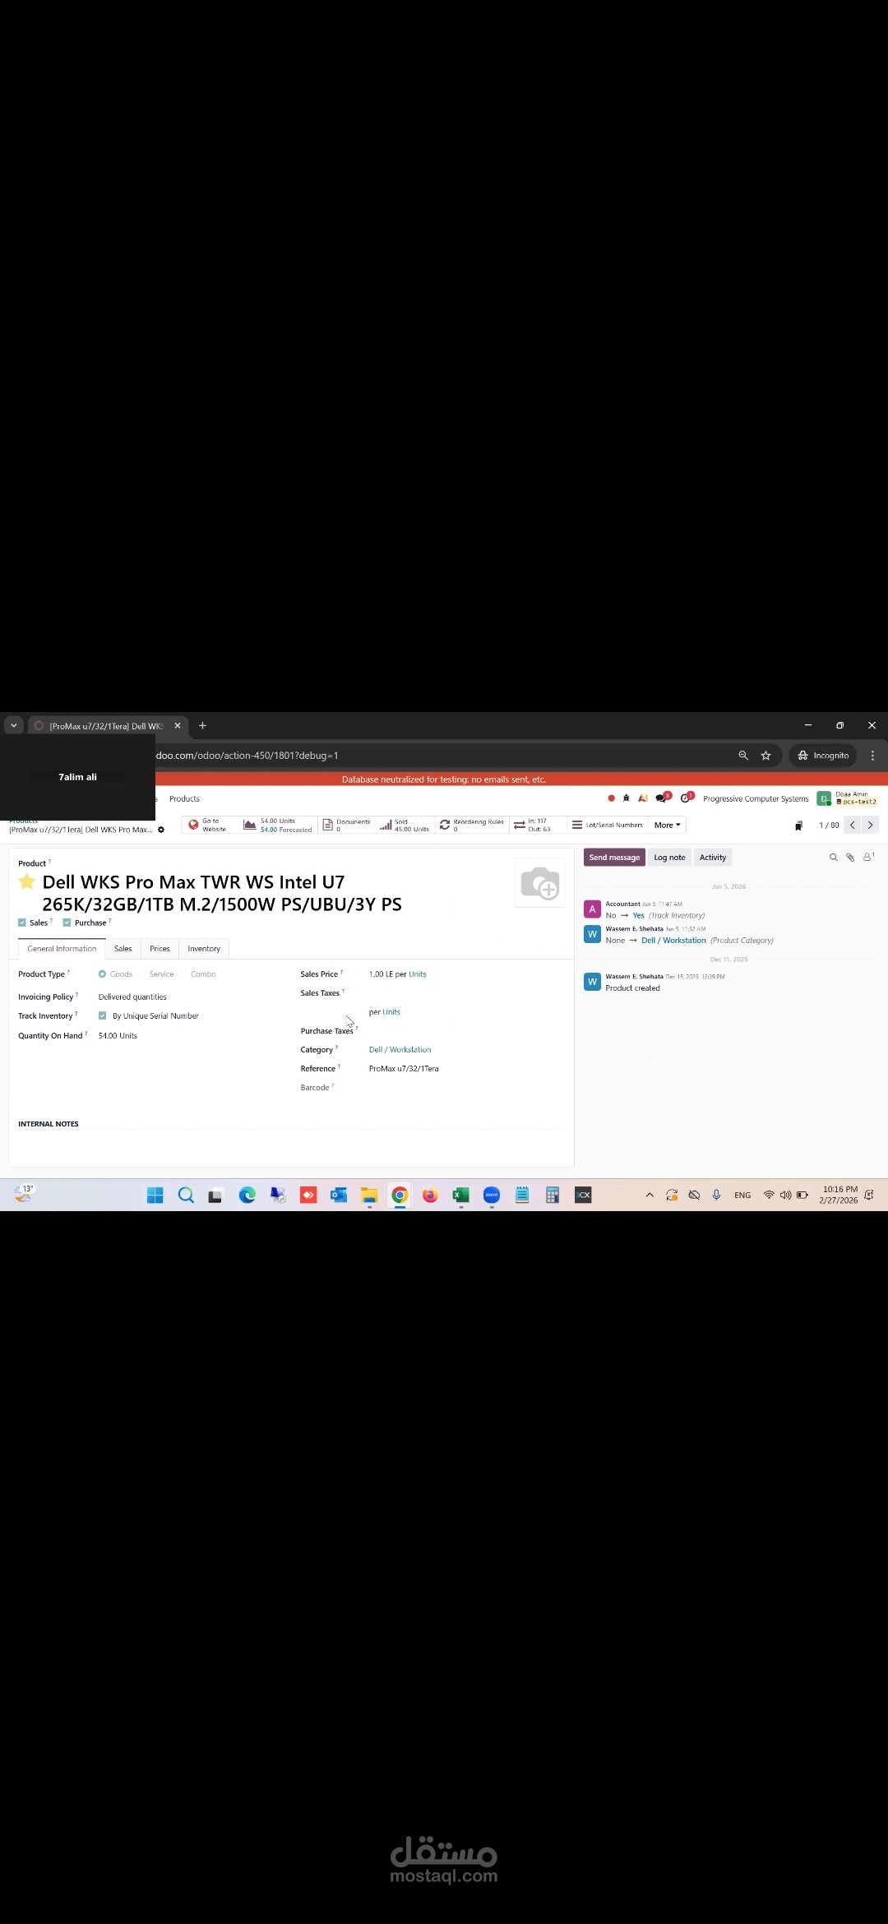Screen dimensions: 888x1924
Task: Click the empty Barcode field
Action: tap(465, 1088)
